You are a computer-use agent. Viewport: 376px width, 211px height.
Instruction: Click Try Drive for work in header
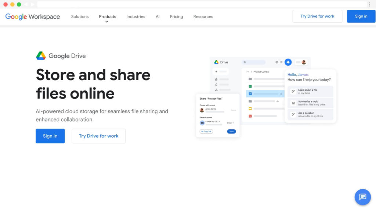[x=317, y=16]
